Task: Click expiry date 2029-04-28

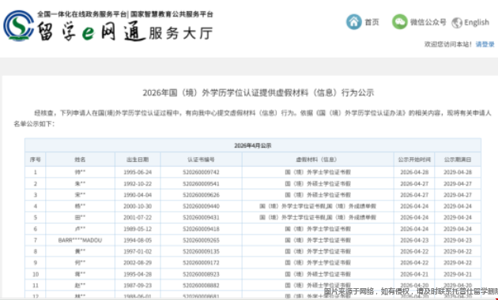Action: tap(458, 172)
